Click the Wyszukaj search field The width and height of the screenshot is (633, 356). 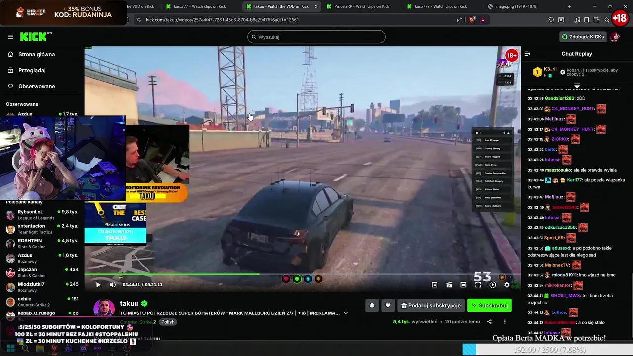pyautogui.click(x=316, y=37)
